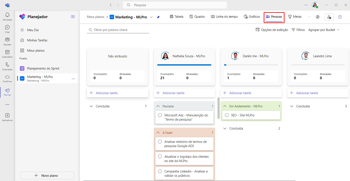Go forward with the navigation arrow
The width and height of the screenshot is (350, 181).
(118, 5)
